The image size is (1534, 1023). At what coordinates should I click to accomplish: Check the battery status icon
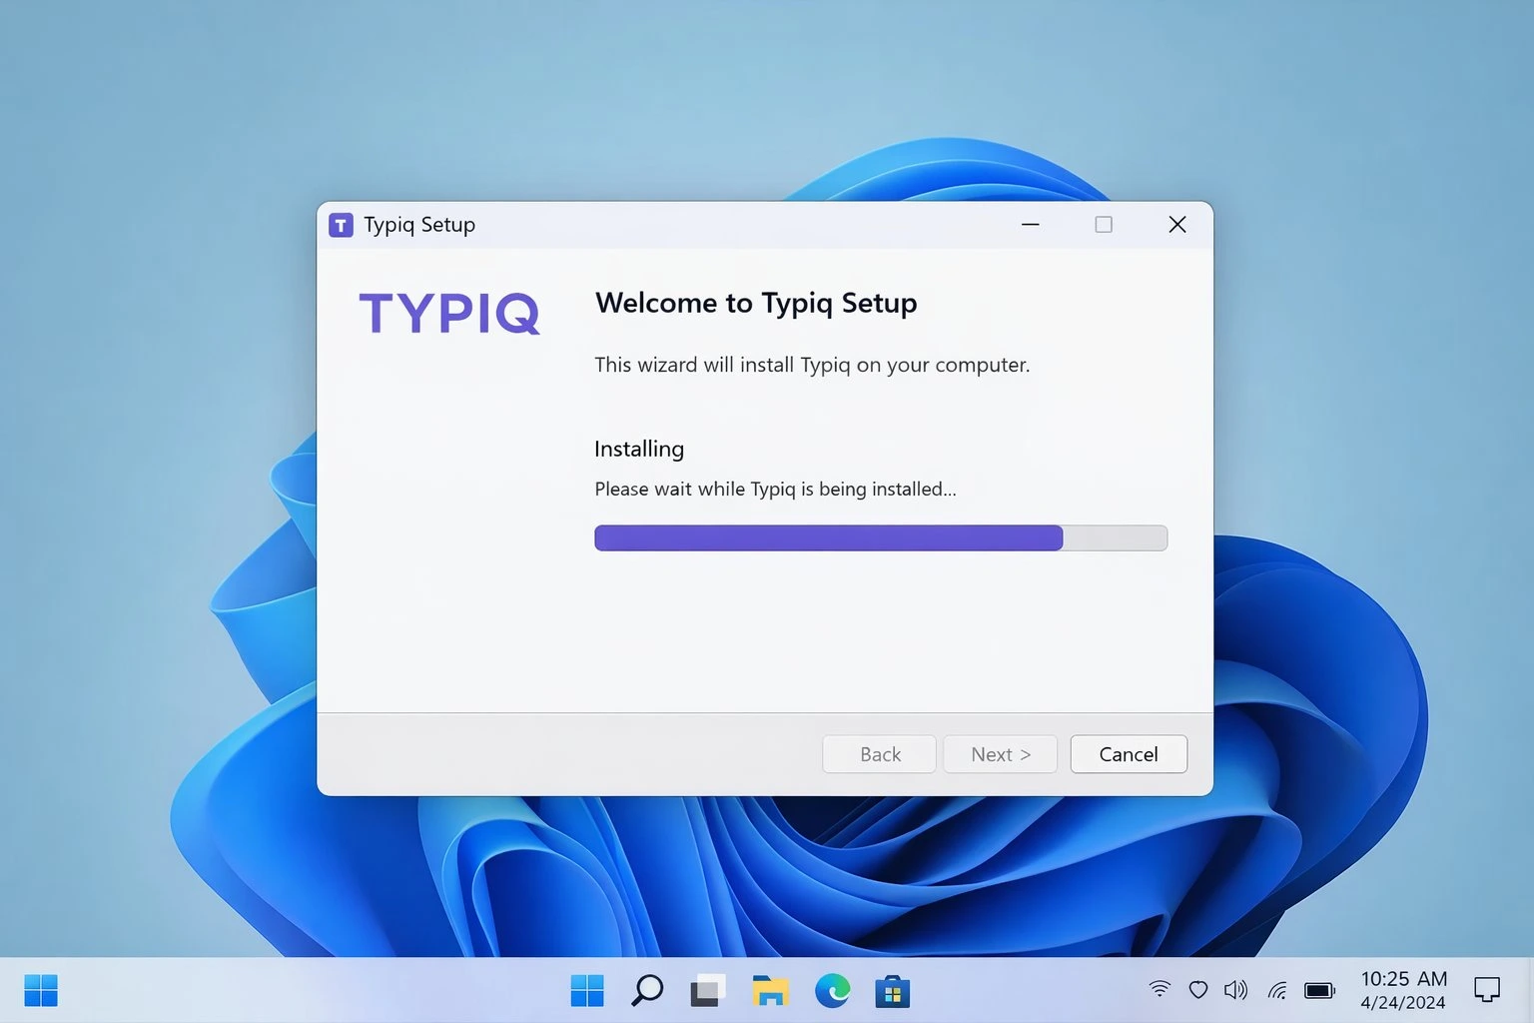tap(1319, 989)
